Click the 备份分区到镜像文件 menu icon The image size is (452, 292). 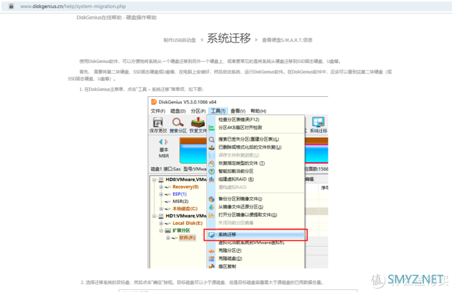(x=211, y=199)
